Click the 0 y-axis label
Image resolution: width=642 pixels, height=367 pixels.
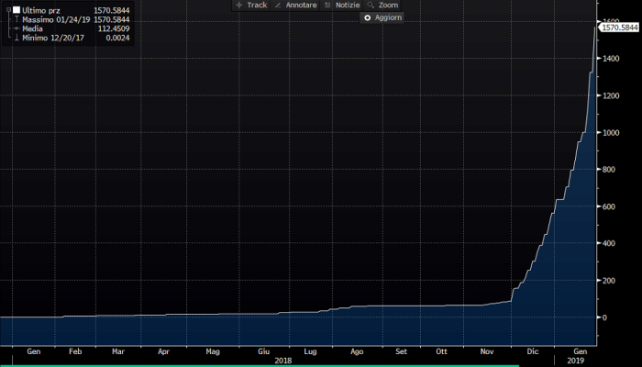pyautogui.click(x=604, y=317)
